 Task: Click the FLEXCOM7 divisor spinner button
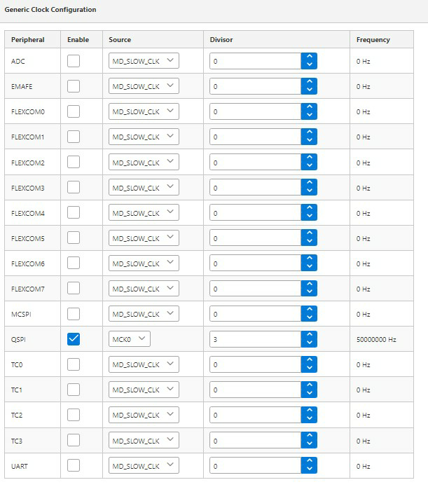pos(309,289)
